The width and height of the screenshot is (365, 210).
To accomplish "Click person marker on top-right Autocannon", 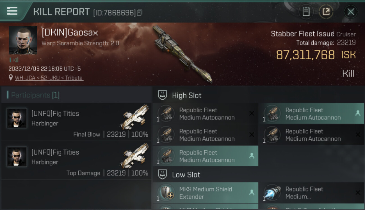I will click(358, 113).
